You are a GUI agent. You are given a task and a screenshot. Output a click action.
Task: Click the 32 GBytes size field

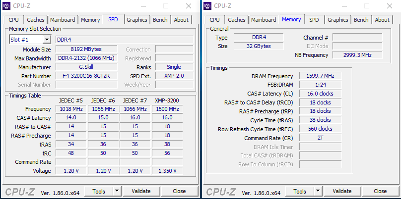(x=259, y=46)
